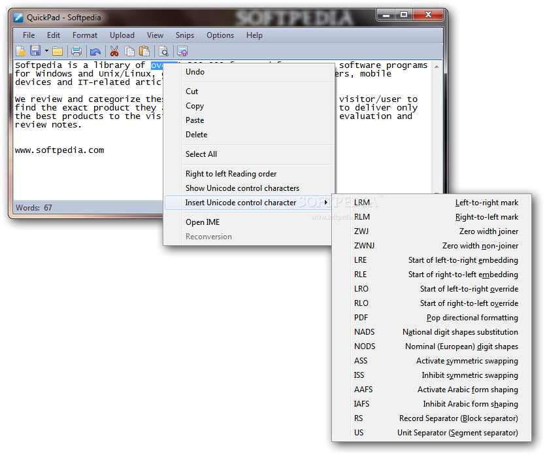Viewport: 545px width, 455px height.
Task: Insert PDF Pop directional formatting
Action: coord(431,318)
